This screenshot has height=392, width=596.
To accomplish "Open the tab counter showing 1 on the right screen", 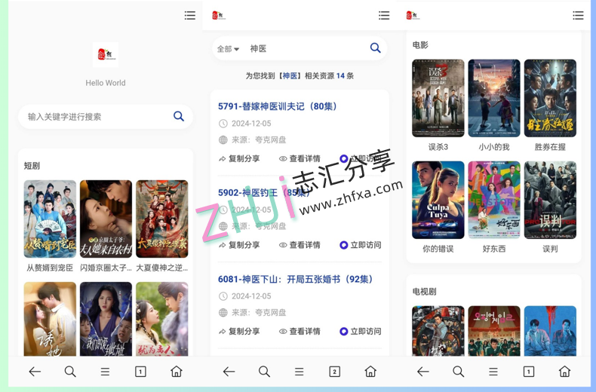I will coord(529,372).
